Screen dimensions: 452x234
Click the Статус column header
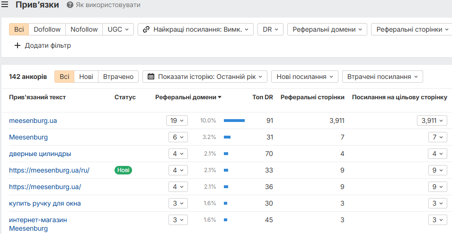[x=125, y=97]
